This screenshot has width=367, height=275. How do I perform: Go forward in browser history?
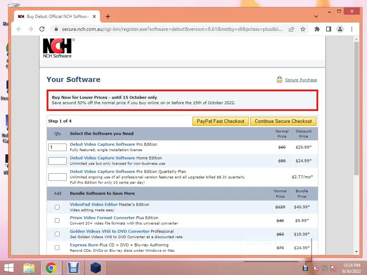30,29
